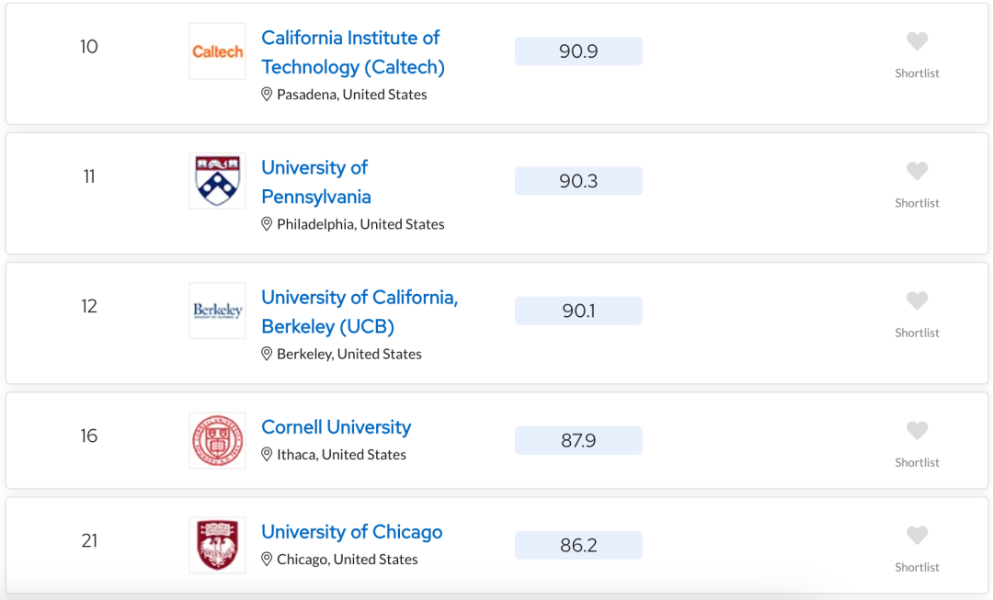
Task: Open the Caltech logo thumbnail
Action: coord(217,51)
